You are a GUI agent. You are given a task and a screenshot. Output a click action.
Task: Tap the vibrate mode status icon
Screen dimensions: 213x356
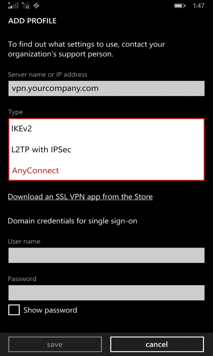(36, 5)
